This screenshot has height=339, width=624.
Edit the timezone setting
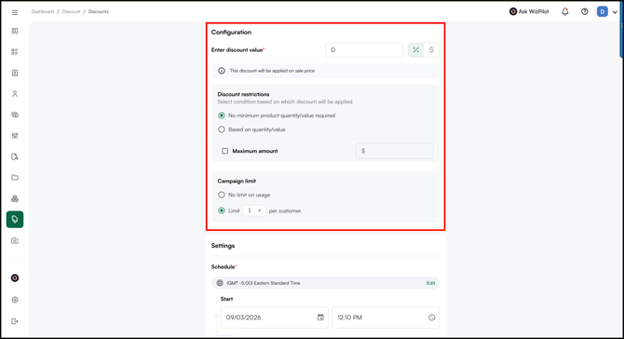[x=430, y=283]
